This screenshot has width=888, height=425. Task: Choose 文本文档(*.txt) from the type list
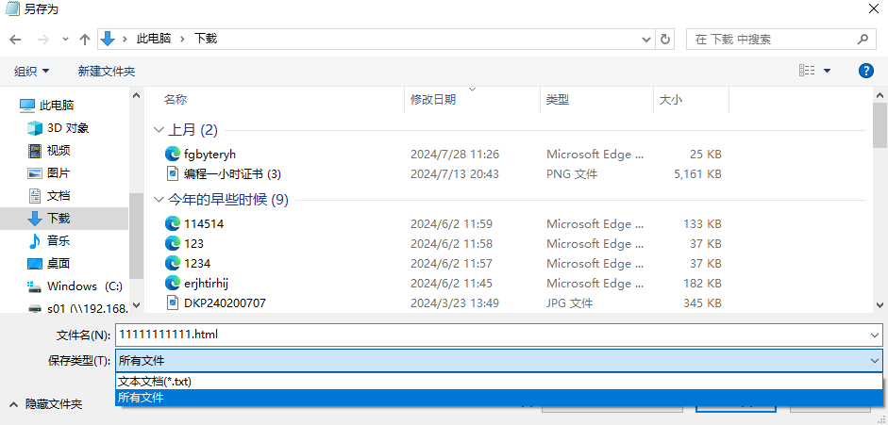coord(499,382)
